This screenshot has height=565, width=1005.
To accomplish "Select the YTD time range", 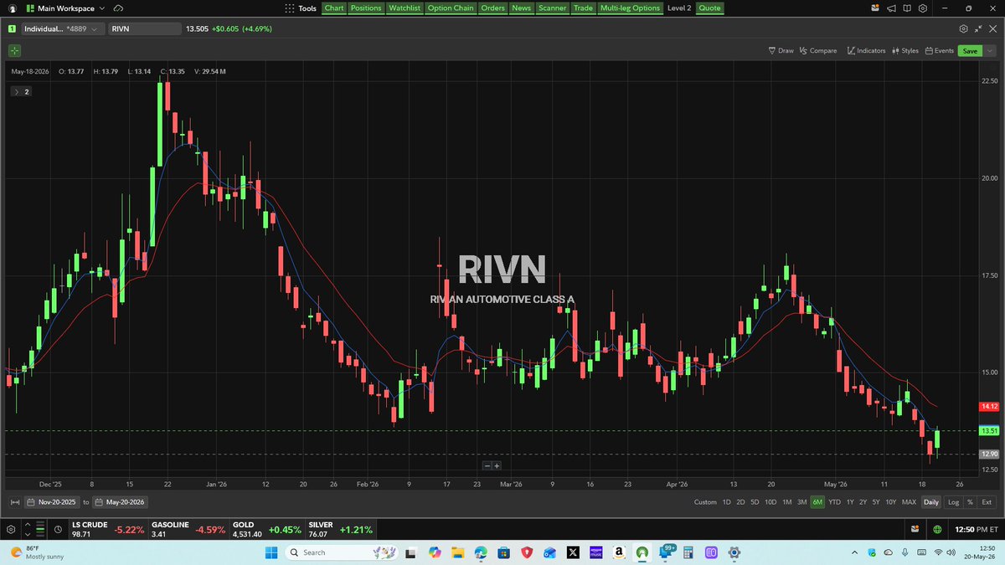I will coord(834,502).
